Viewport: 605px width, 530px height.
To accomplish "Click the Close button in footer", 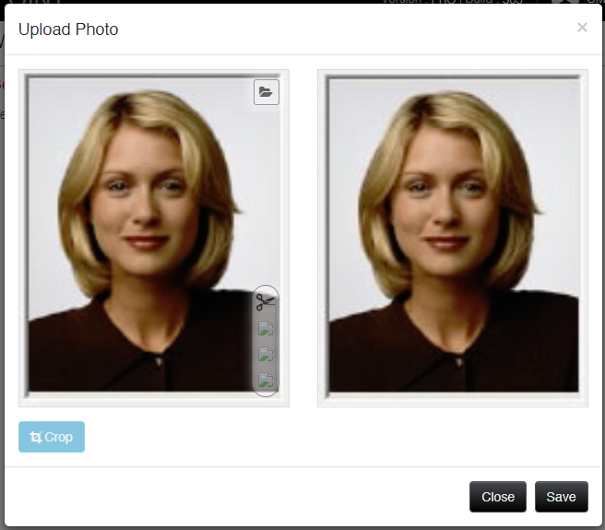I will pyautogui.click(x=497, y=497).
